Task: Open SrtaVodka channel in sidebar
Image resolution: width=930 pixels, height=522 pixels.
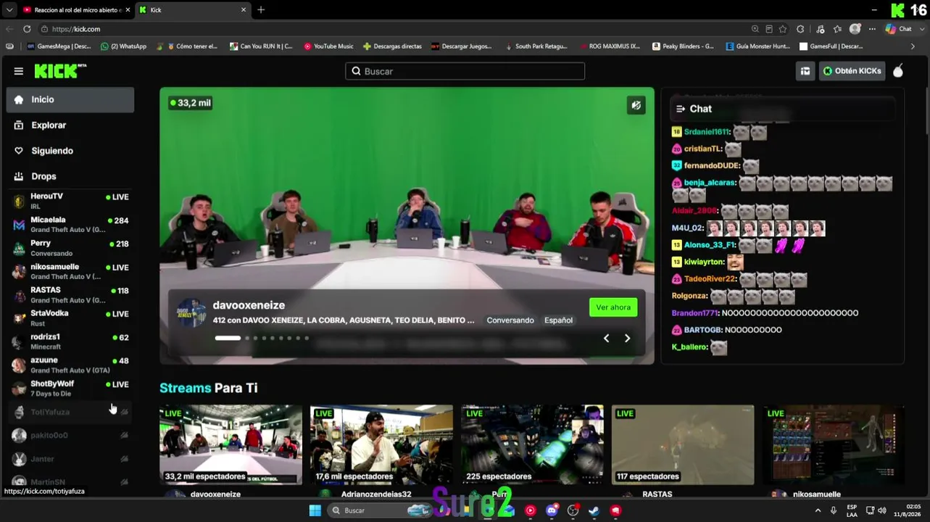Action: pyautogui.click(x=70, y=318)
